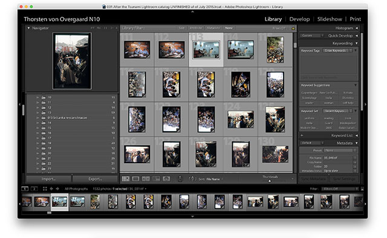Screen dimensions: 387x238
Task: Select None in Library Filter bar
Action: tap(229, 28)
